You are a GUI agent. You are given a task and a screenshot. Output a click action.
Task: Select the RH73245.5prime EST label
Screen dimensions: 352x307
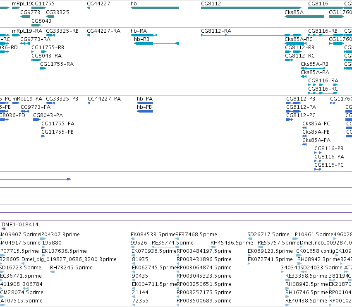[x=71, y=267]
